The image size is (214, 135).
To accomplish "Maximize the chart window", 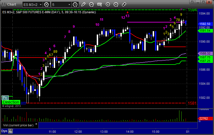I will coord(203,2).
